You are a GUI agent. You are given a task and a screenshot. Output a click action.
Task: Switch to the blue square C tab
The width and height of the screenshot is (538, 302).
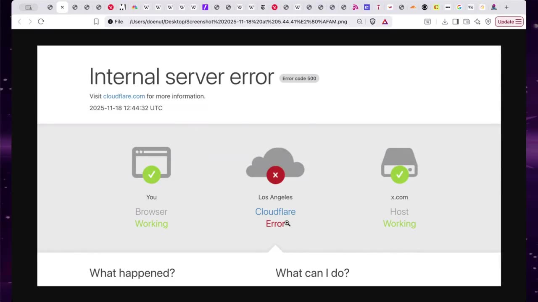click(x=367, y=7)
